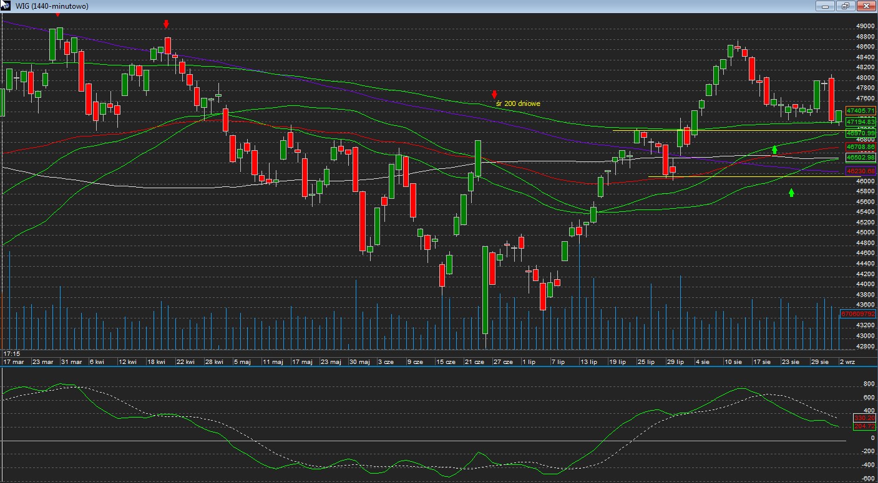The height and width of the screenshot is (483, 878).
Task: Click the '2 wrz' date on time axis
Action: (849, 361)
